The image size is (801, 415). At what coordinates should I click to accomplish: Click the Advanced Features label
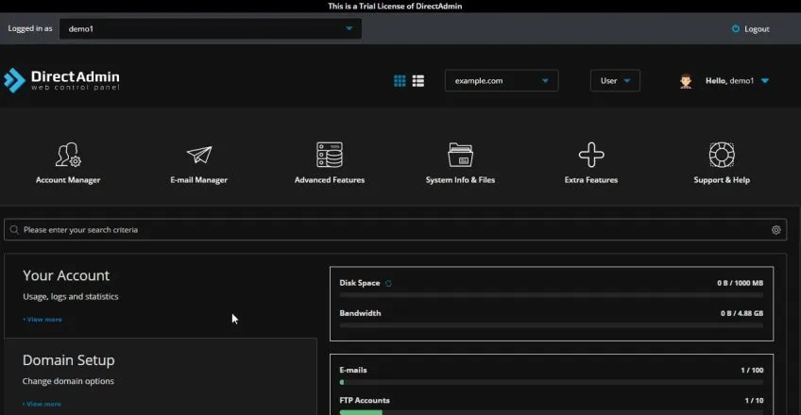tap(330, 180)
